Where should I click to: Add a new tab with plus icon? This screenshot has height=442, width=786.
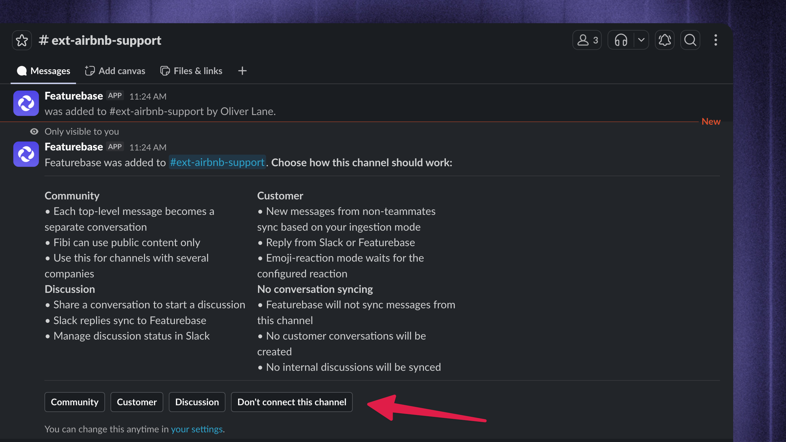[242, 71]
